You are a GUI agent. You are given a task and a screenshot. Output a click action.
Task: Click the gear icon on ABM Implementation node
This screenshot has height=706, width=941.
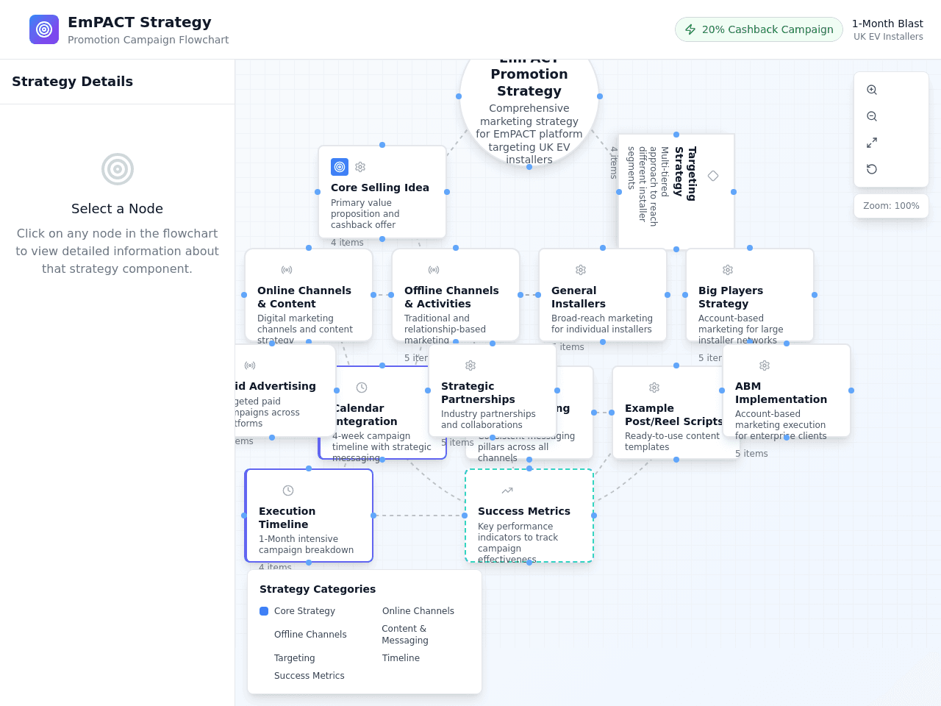click(765, 366)
